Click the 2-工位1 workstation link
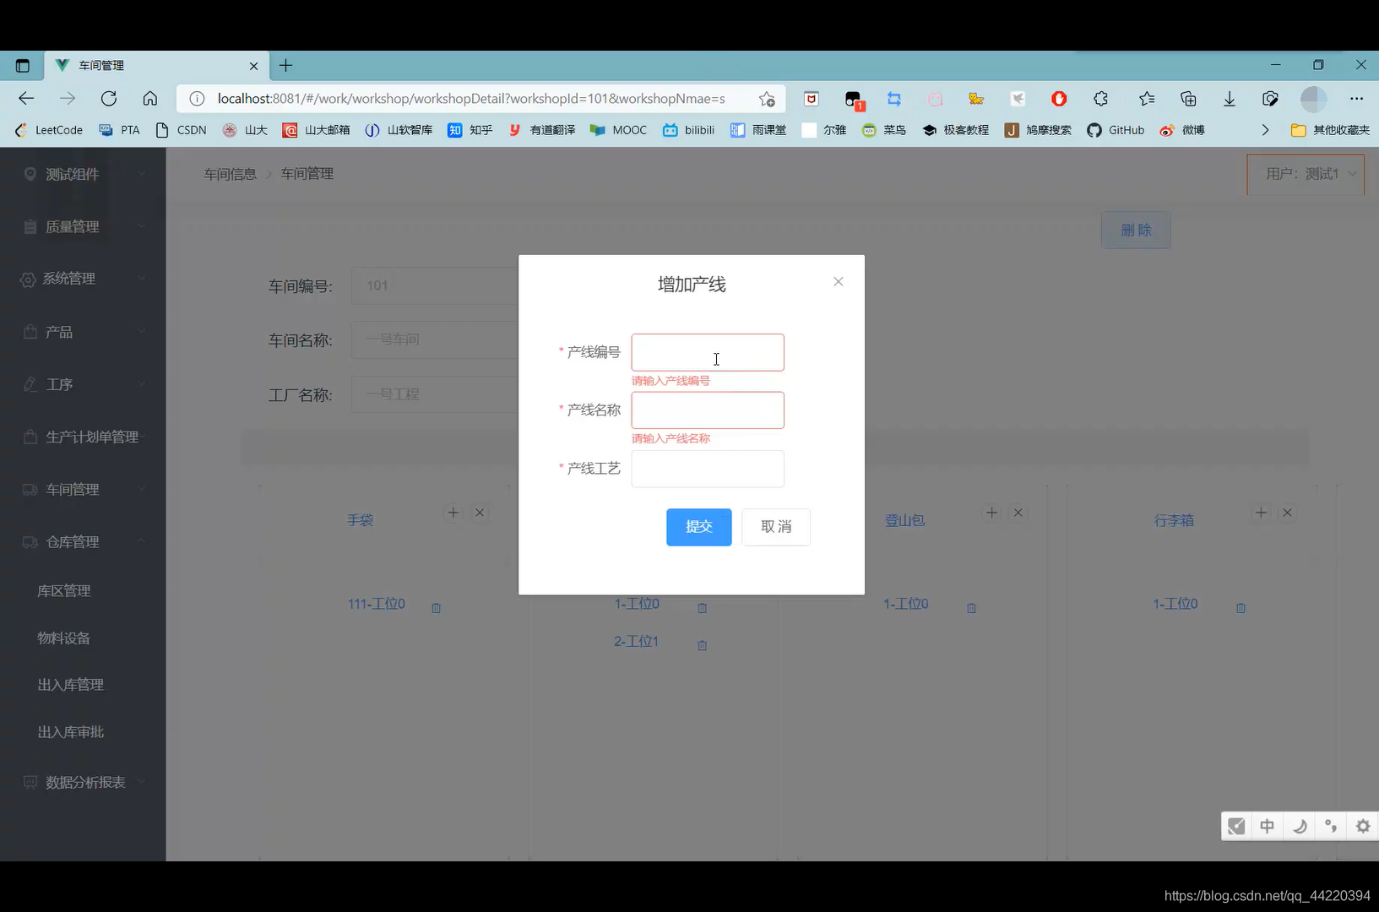Viewport: 1379px width, 912px height. [x=636, y=641]
